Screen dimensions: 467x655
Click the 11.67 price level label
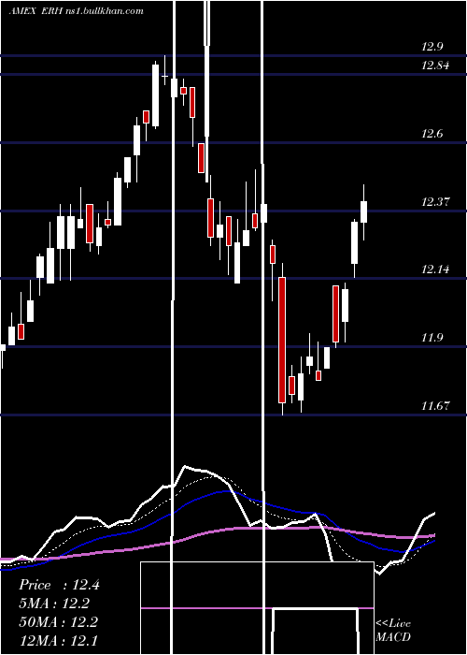click(435, 405)
